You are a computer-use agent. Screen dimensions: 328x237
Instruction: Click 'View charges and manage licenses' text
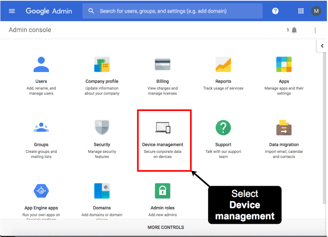(x=162, y=91)
